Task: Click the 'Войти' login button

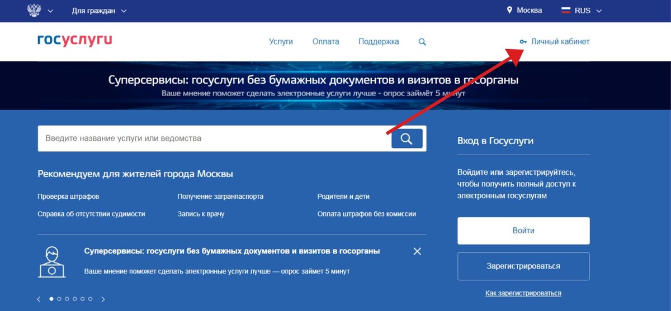Action: [x=523, y=231]
